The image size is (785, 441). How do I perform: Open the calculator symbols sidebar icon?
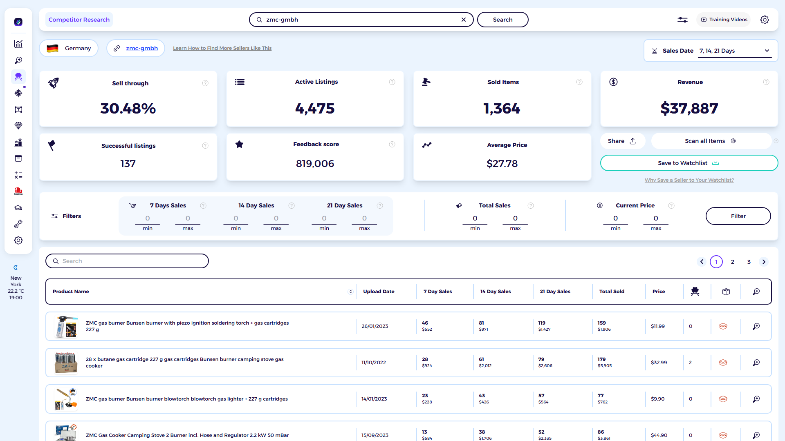18,175
